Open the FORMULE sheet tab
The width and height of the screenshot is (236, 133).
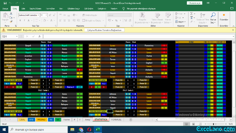[x=116, y=120]
